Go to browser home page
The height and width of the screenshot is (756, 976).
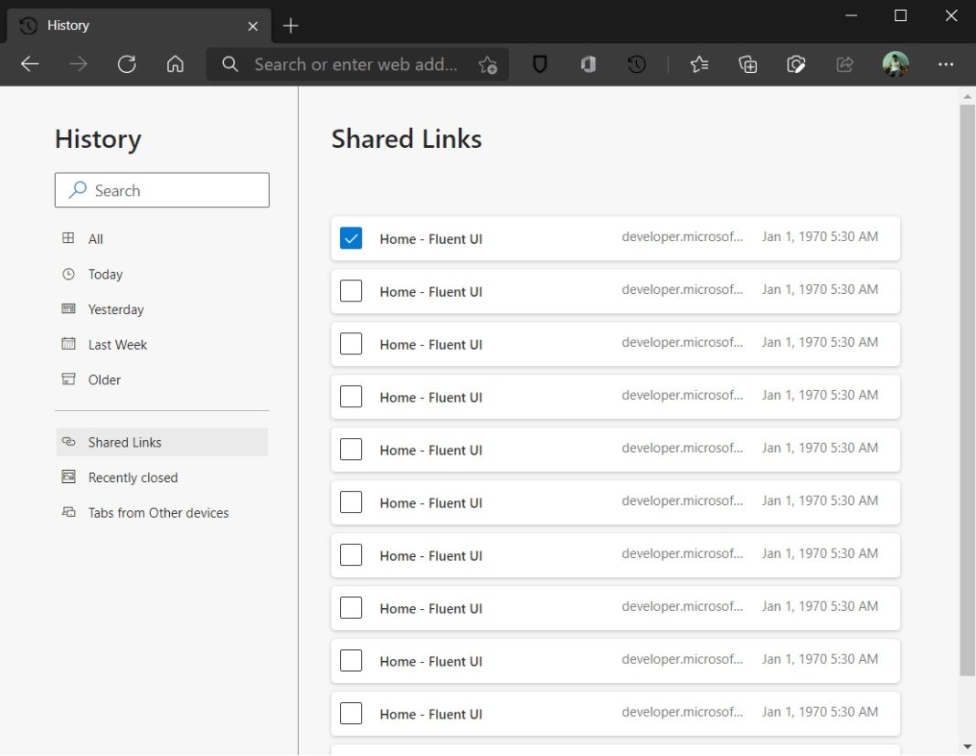click(175, 64)
